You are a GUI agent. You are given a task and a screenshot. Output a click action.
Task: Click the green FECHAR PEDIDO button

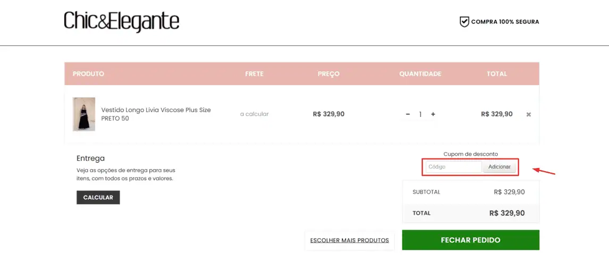pyautogui.click(x=470, y=240)
